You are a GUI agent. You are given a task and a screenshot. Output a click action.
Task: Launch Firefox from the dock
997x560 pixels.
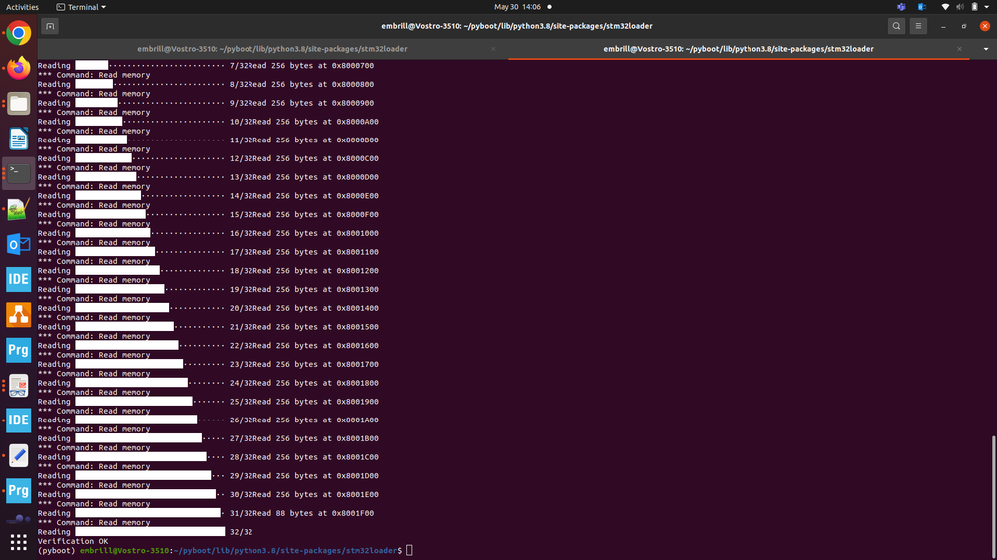(18, 68)
